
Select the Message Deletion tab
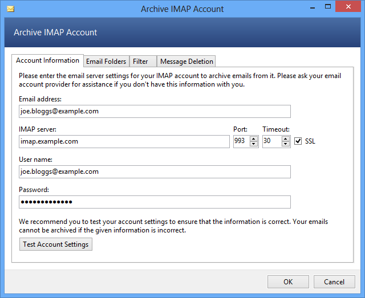click(186, 62)
